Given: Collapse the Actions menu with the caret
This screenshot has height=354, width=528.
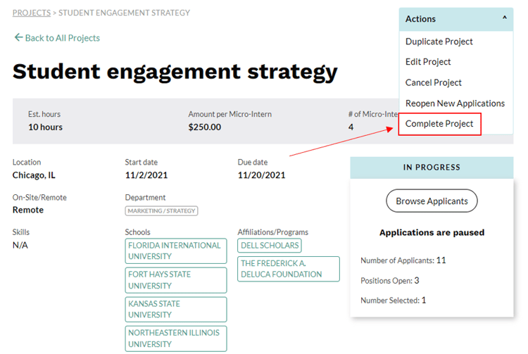Looking at the screenshot, I should [x=505, y=18].
